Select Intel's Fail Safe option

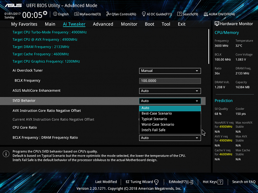[170, 130]
